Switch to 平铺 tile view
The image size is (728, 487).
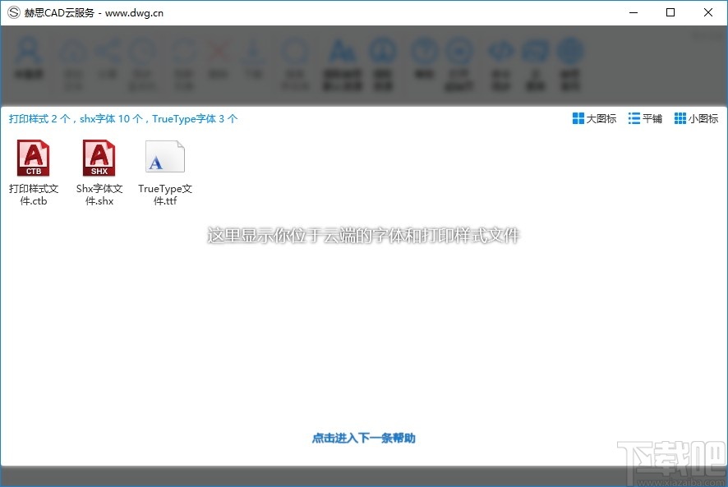(645, 119)
